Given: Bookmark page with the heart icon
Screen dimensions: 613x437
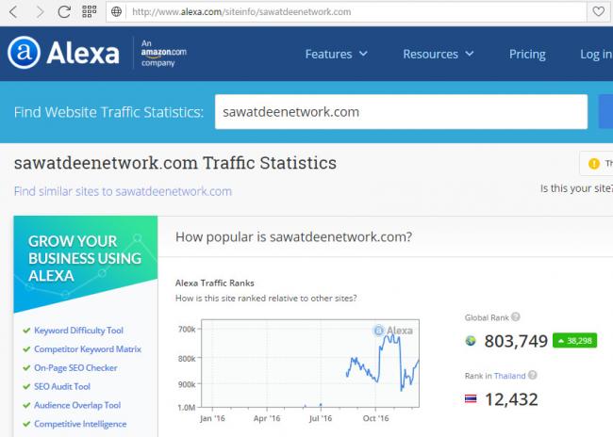Looking at the screenshot, I should [x=598, y=11].
